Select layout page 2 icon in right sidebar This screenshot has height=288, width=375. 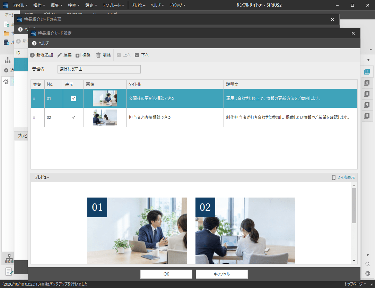367,83
